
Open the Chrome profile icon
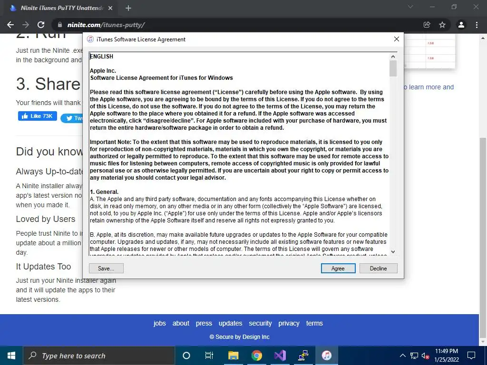461,25
